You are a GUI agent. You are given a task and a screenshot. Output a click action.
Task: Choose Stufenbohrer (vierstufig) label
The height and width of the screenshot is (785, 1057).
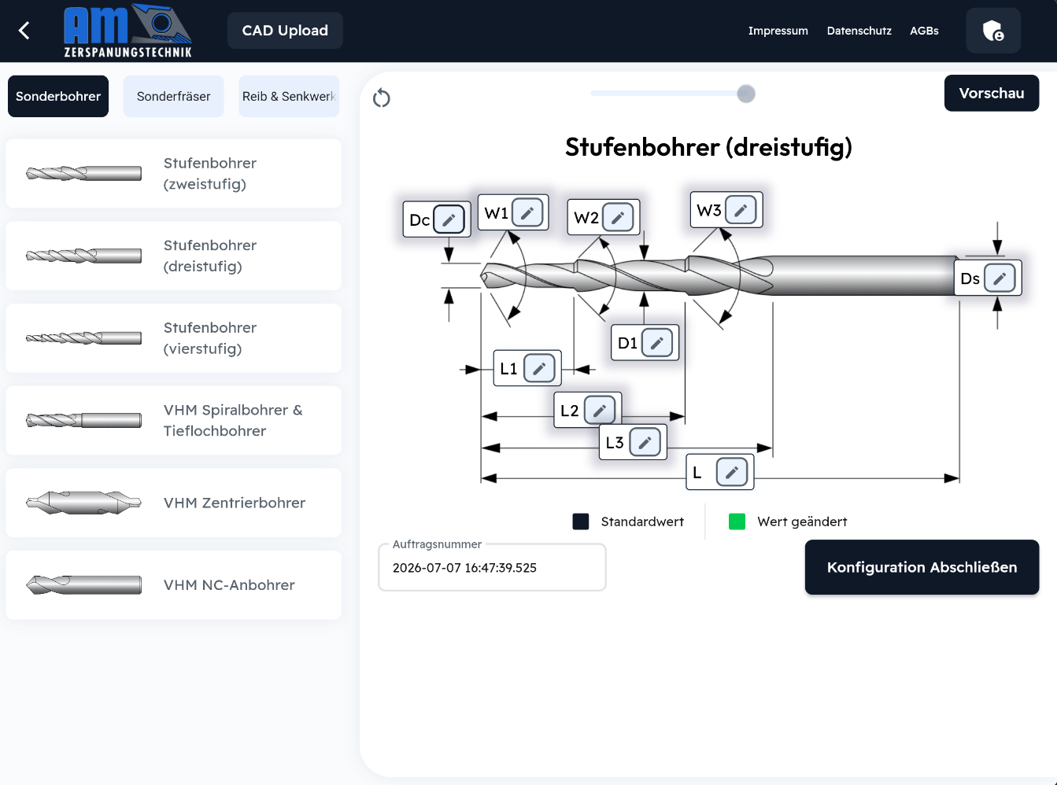point(210,338)
